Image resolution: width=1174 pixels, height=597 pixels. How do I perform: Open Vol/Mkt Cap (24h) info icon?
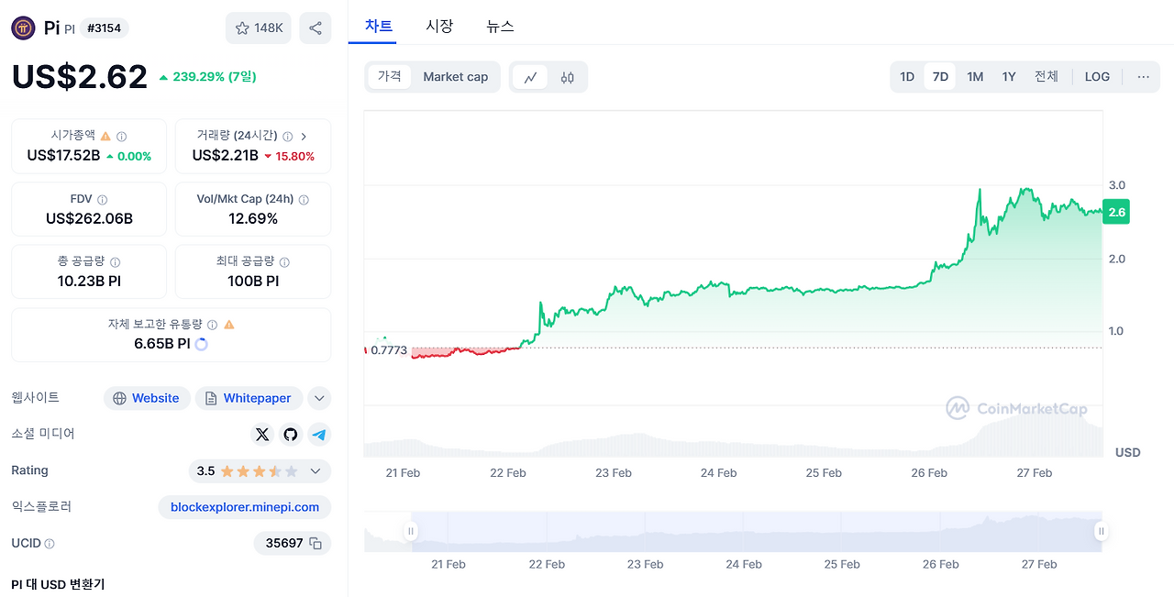coord(304,199)
